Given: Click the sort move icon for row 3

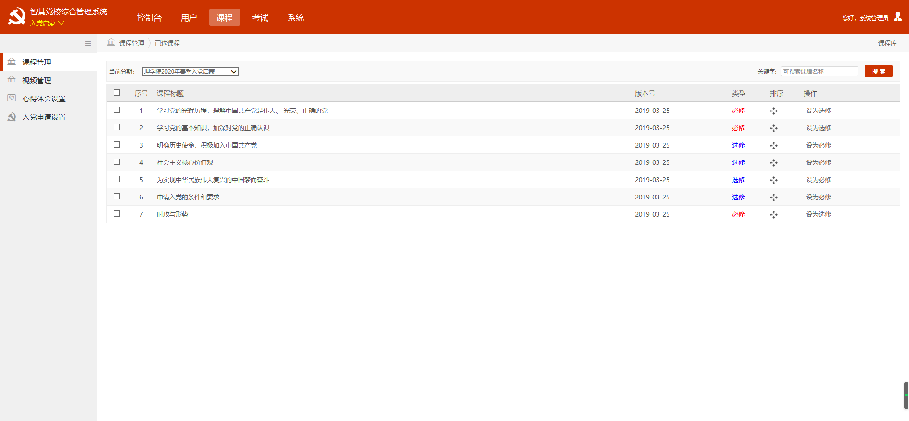Looking at the screenshot, I should 773,146.
